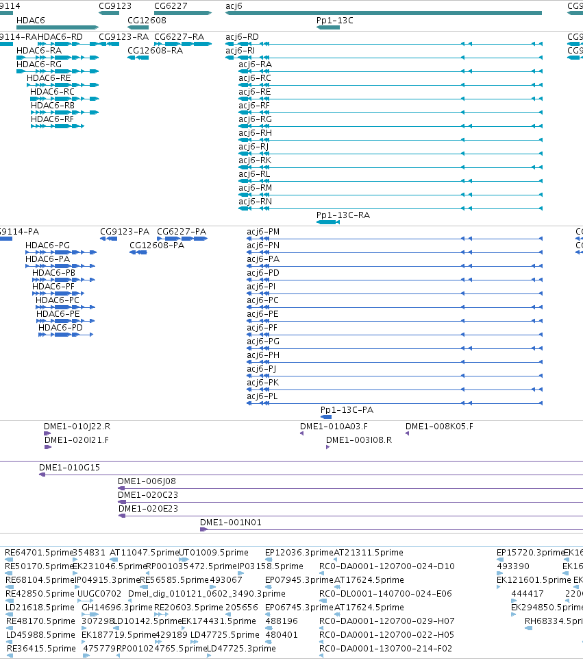Click transcript acj6-RI
The width and height of the screenshot is (583, 659).
[x=240, y=51]
